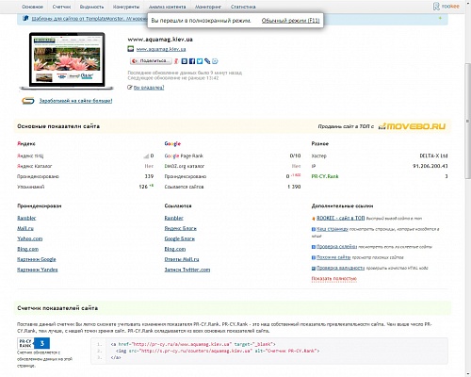
Task: Click the green plus on the banner
Action: [440, 18]
